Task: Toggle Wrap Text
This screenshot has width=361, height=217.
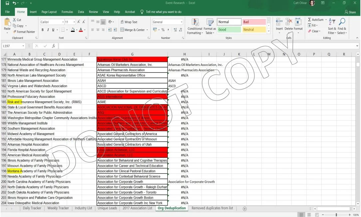Action: [x=129, y=22]
